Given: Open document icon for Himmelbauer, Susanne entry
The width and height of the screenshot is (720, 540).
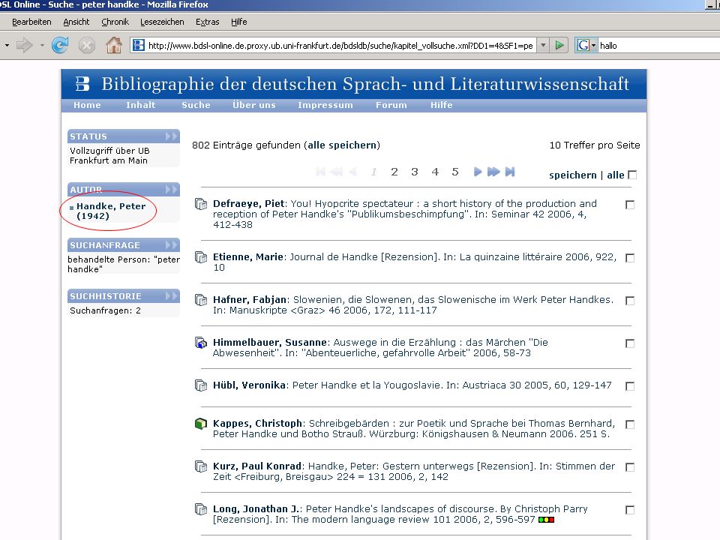Looking at the screenshot, I should coord(201,343).
